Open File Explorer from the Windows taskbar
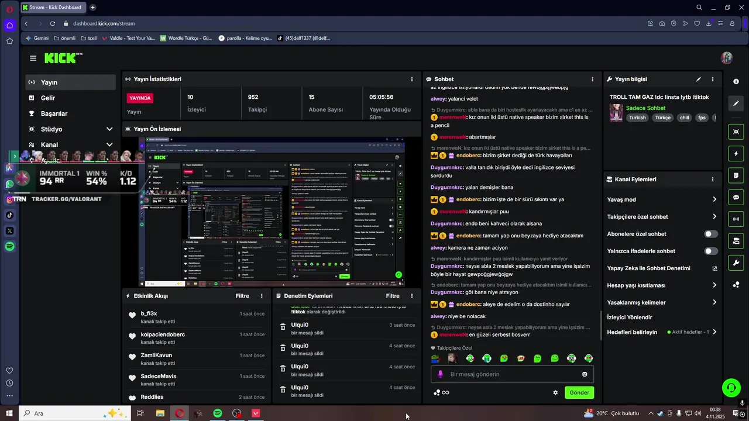This screenshot has height=421, width=749. click(x=160, y=413)
